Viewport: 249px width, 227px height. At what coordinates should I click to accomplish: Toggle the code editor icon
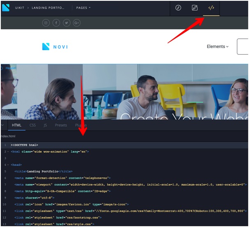211,8
